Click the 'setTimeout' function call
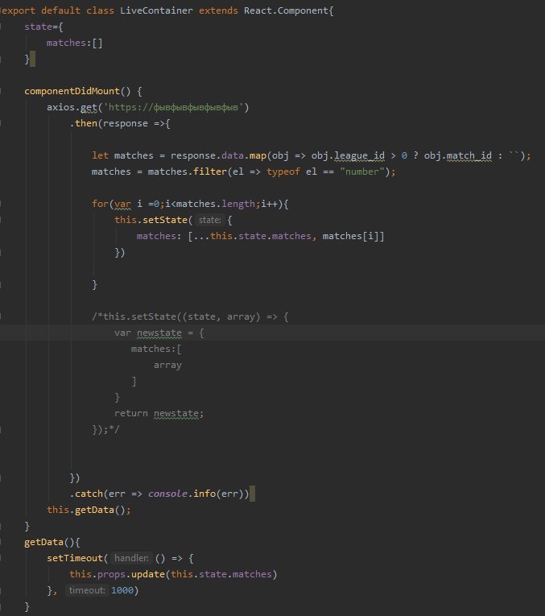 click(75, 558)
